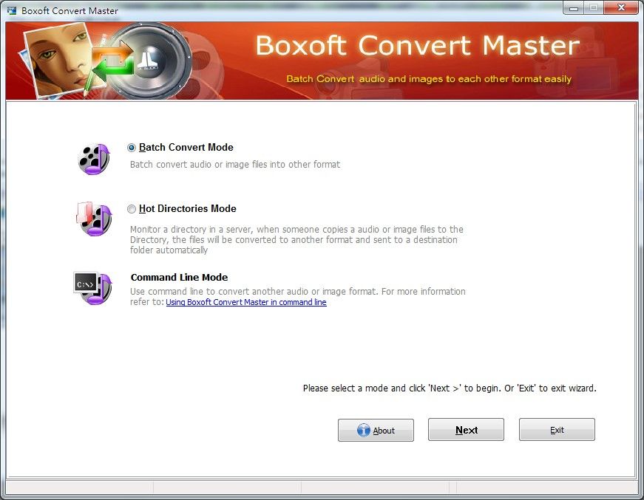This screenshot has width=644, height=500.
Task: Click the Hot Directories Mode label text
Action: [x=188, y=209]
